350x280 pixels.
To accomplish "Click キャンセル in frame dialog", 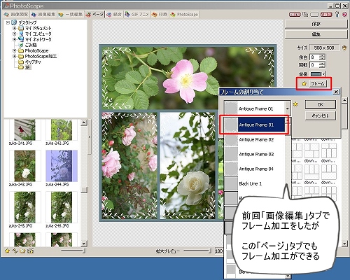I will point(321,115).
